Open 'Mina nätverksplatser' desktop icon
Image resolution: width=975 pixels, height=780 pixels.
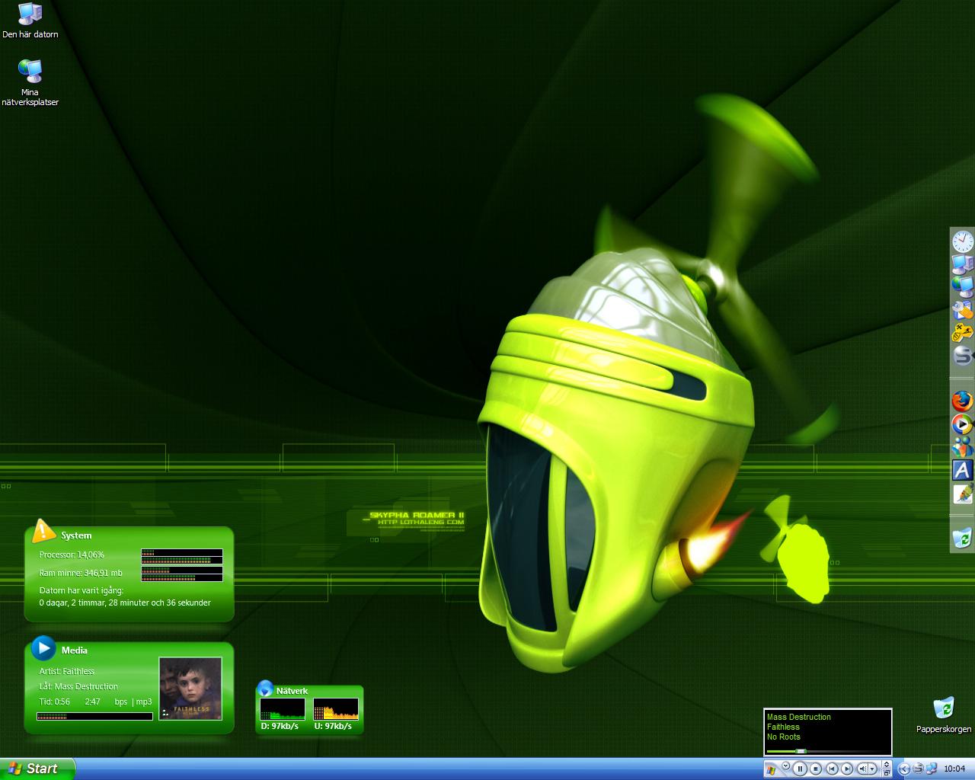pyautogui.click(x=30, y=82)
